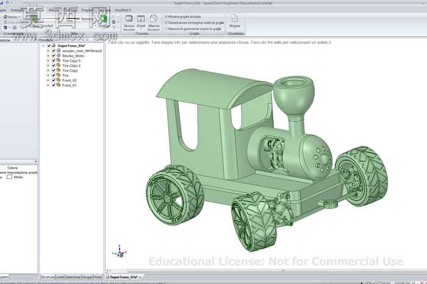Screen dimensions: 427x284
Task: Expand the Front_01 tree node
Action: coord(48,86)
